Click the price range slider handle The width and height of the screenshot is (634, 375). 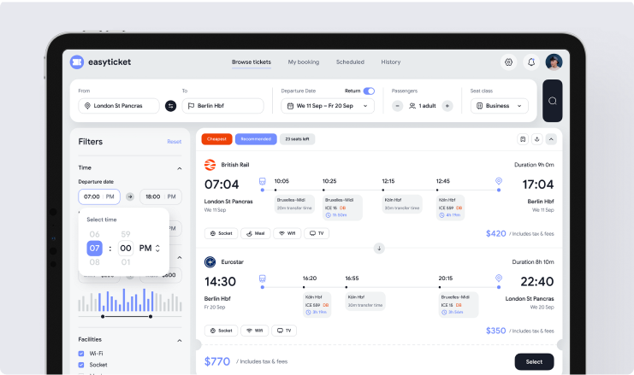(x=104, y=316)
